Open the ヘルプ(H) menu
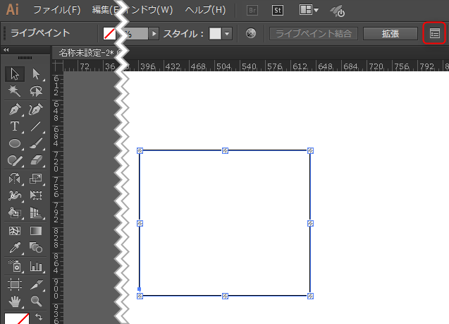 [205, 11]
